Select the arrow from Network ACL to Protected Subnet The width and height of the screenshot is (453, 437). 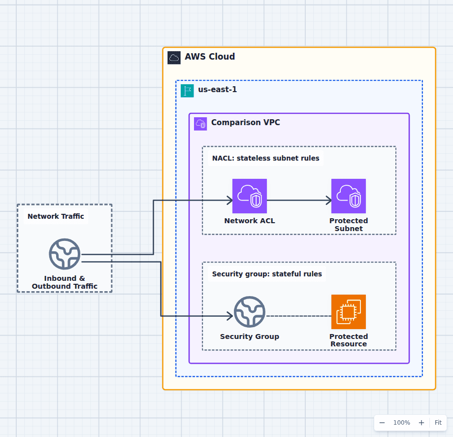tap(299, 200)
